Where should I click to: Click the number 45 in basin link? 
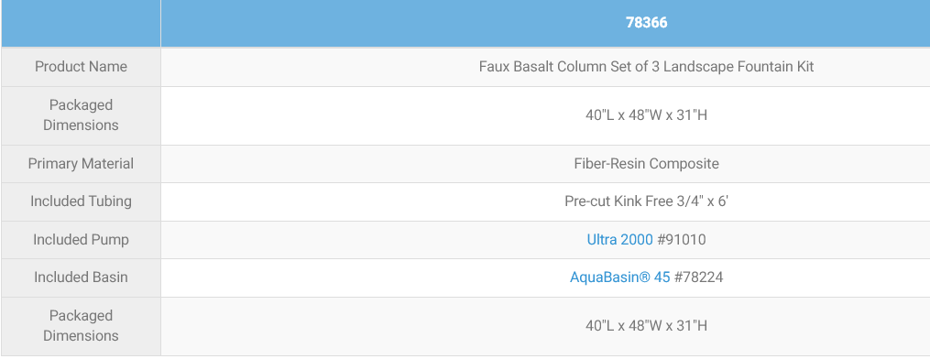(662, 277)
